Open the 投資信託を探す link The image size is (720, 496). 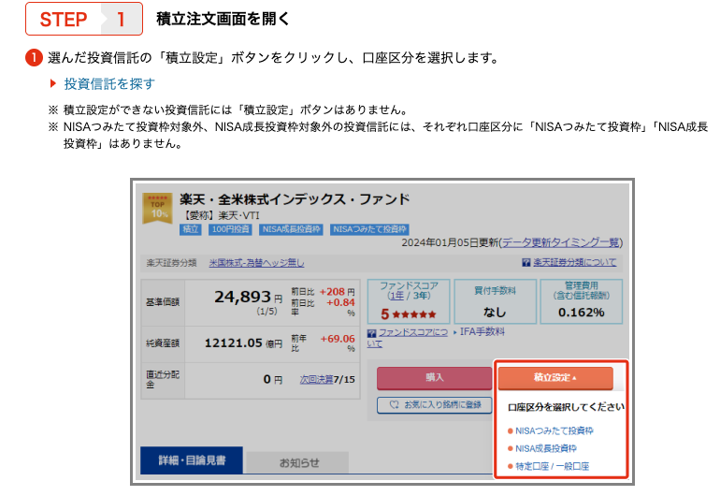coord(109,83)
